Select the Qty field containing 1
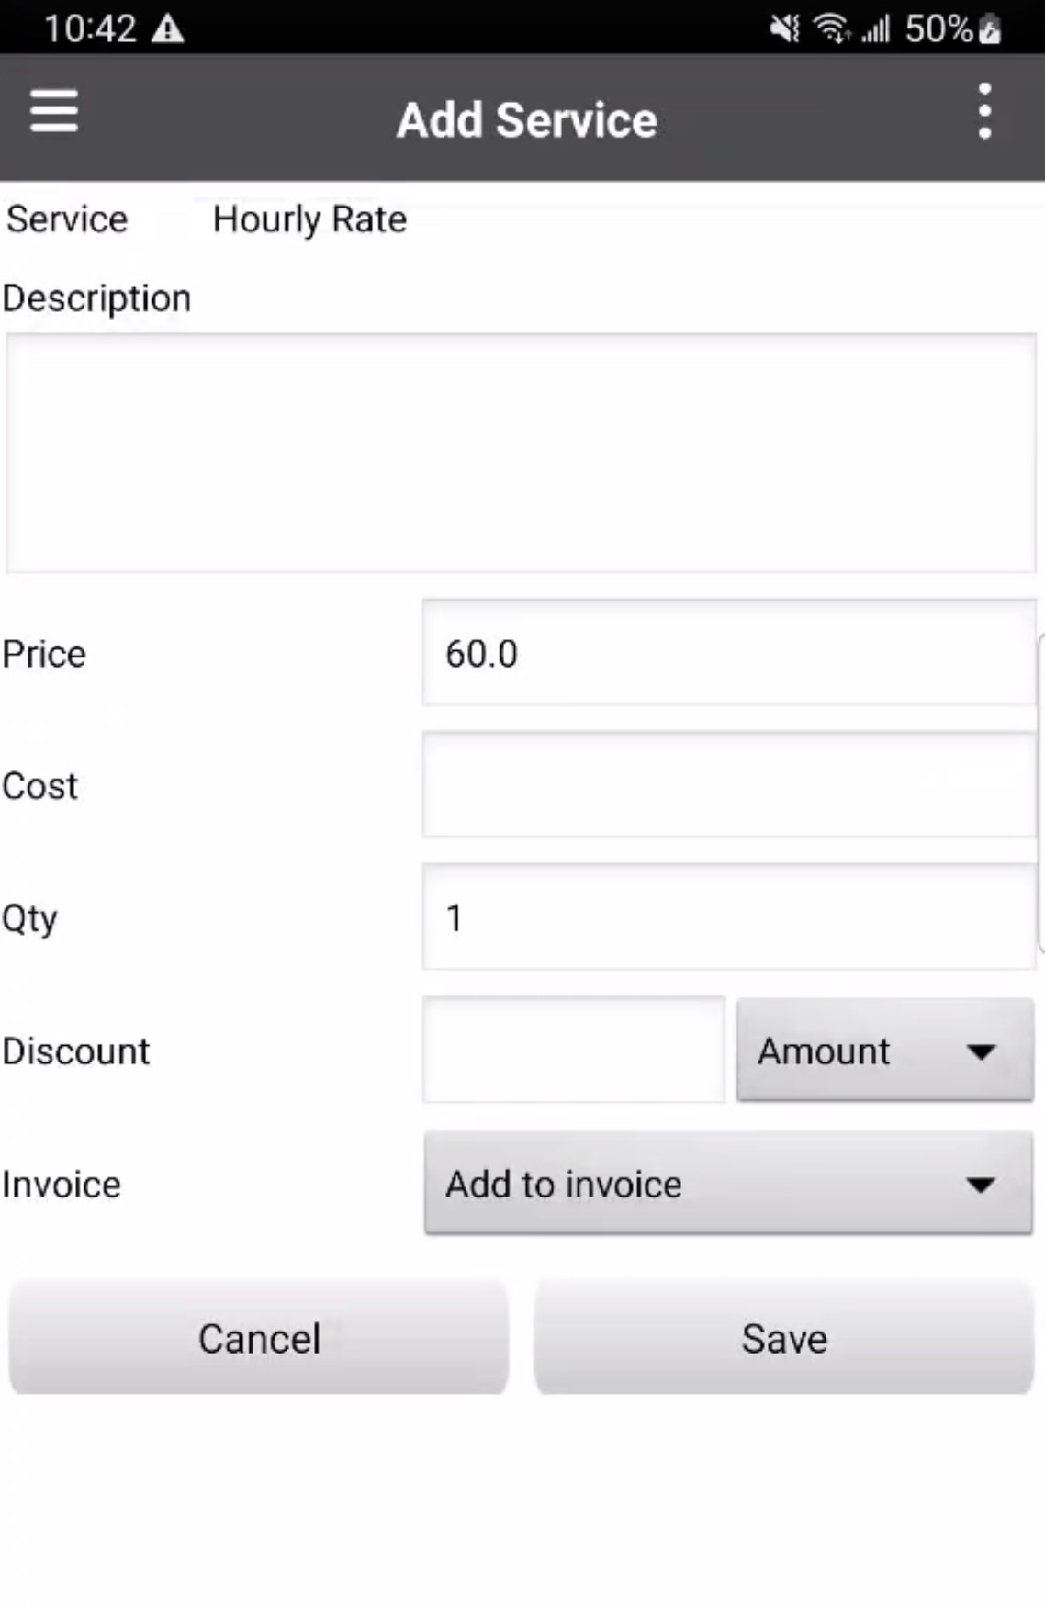Screen dimensions: 1045x1607 729,917
